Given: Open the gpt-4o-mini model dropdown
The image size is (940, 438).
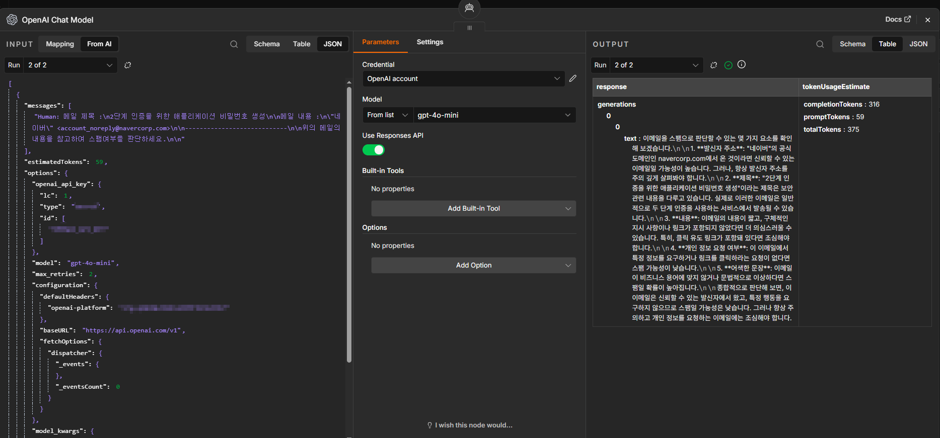Looking at the screenshot, I should point(494,115).
